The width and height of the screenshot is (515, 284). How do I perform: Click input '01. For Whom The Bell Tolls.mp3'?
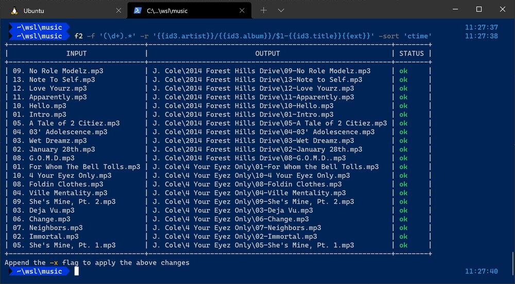(x=77, y=167)
